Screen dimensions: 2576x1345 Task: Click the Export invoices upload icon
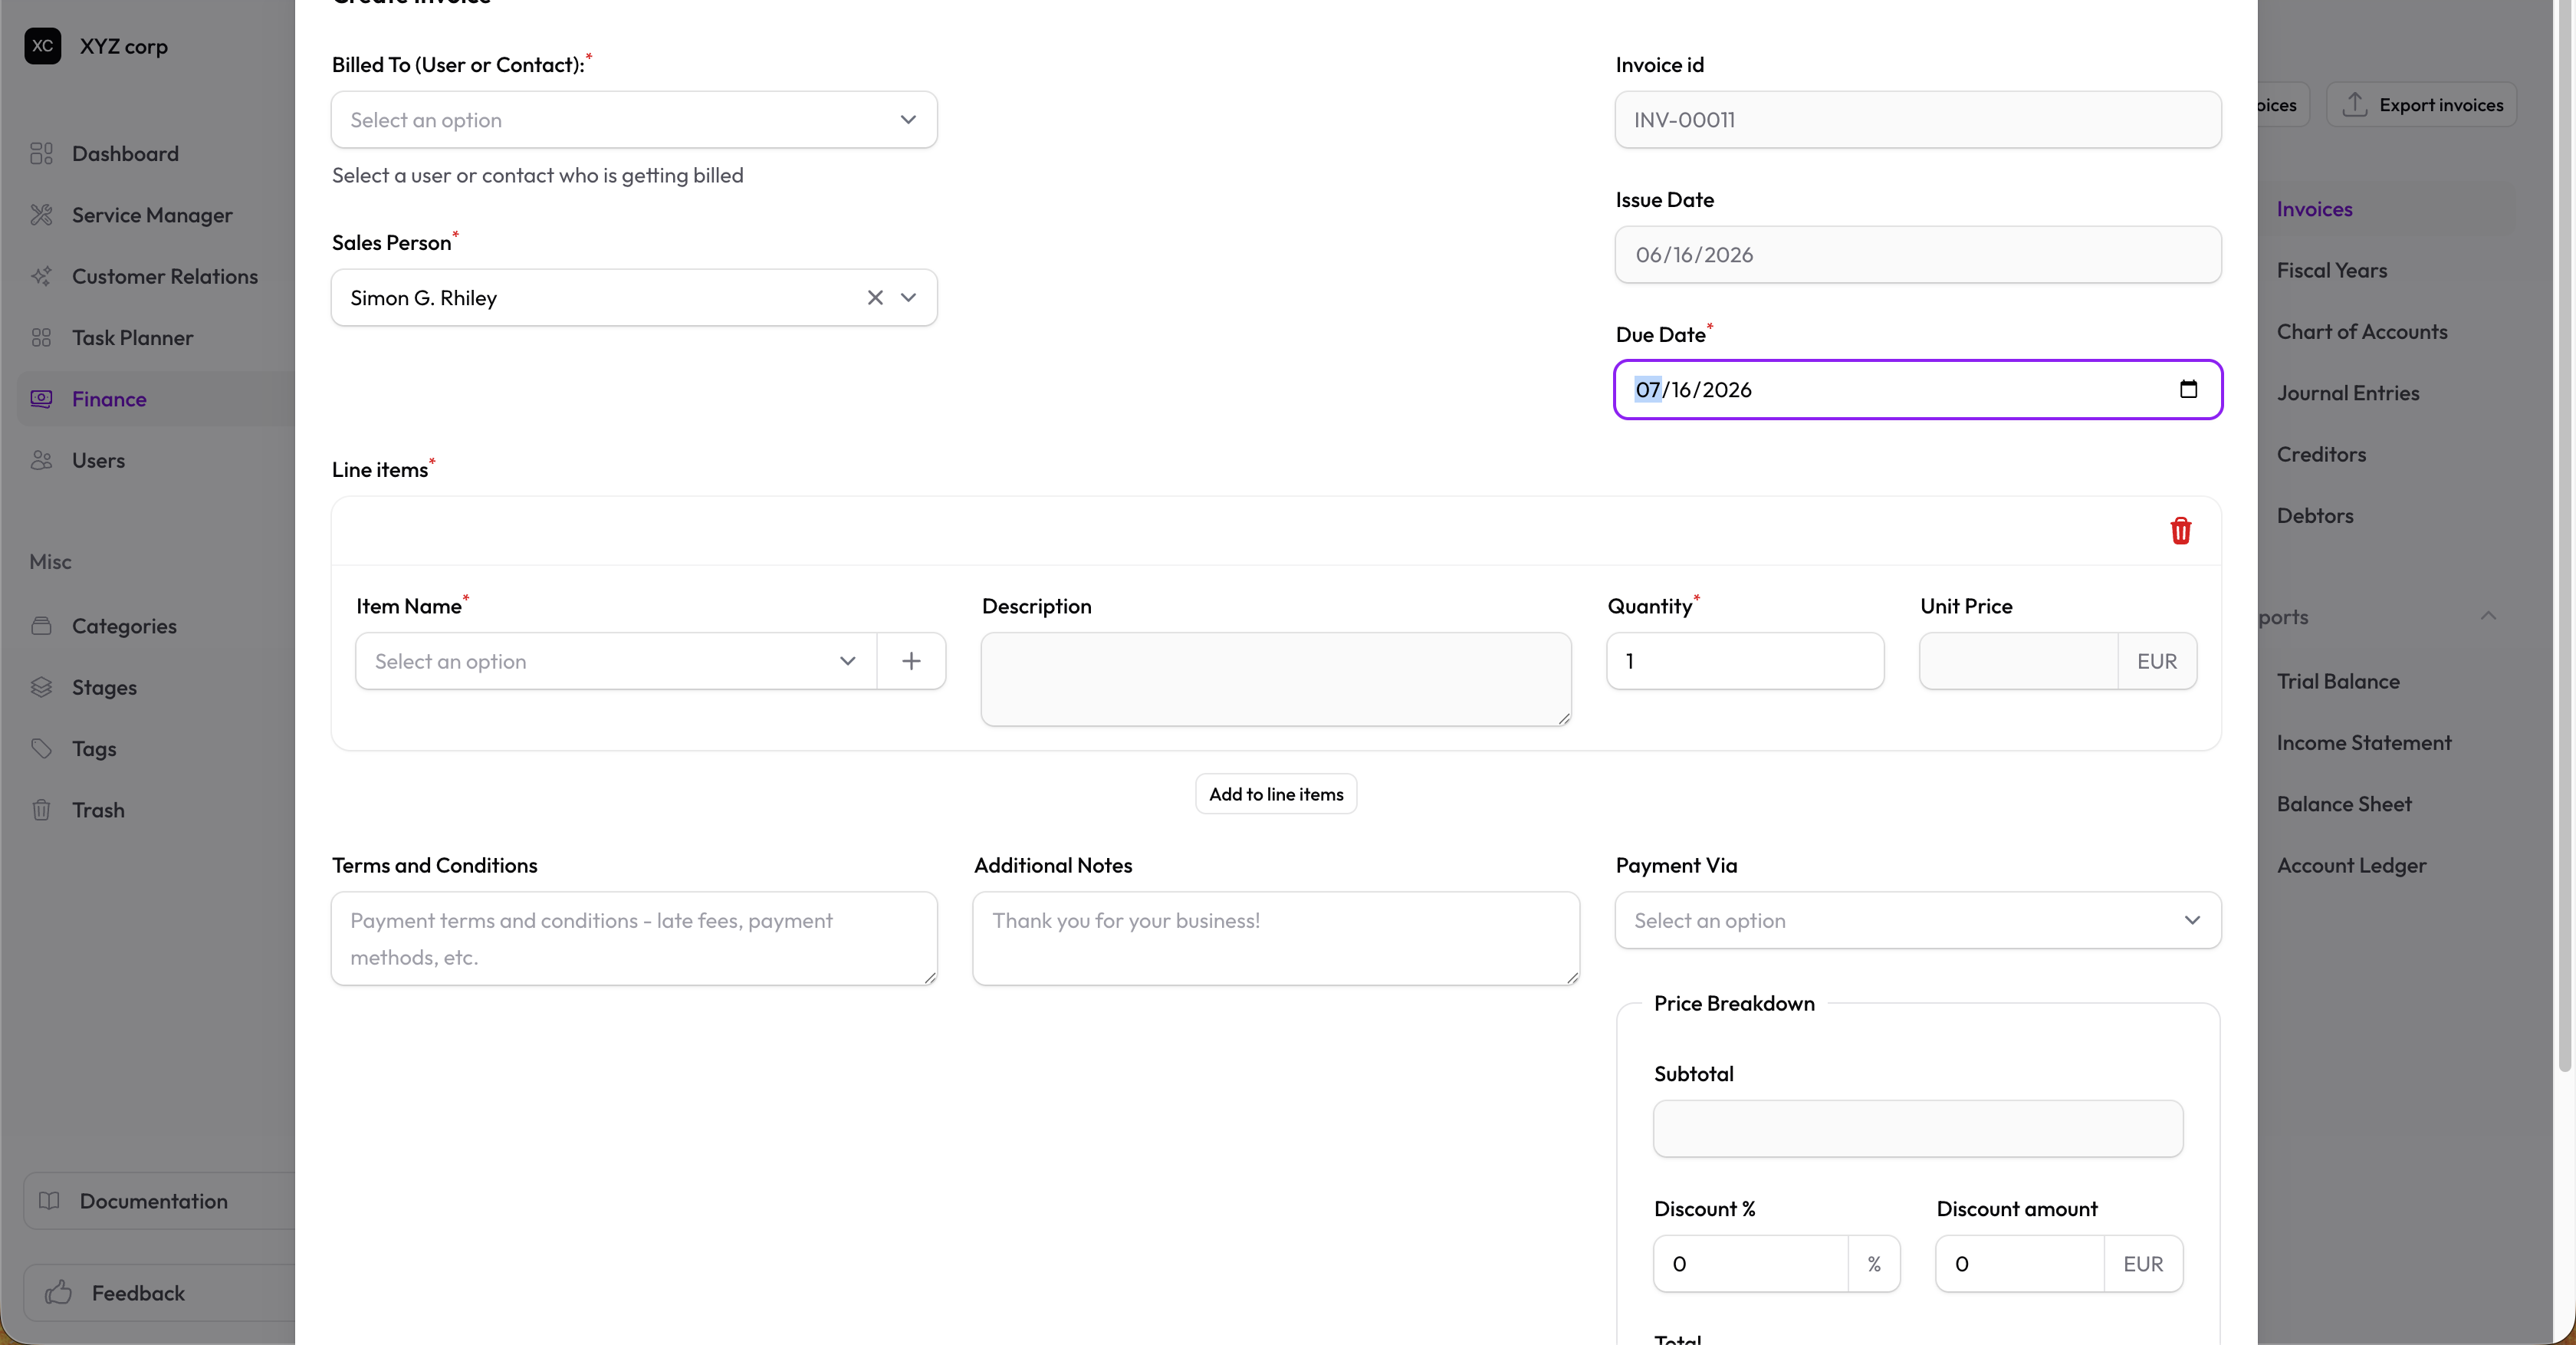point(2355,104)
